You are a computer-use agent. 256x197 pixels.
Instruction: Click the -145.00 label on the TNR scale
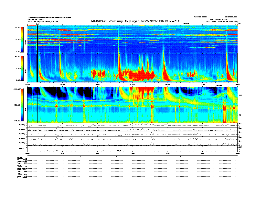[x=17, y=121]
